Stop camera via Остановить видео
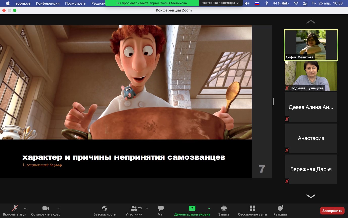This screenshot has width=348, height=218. tap(46, 211)
